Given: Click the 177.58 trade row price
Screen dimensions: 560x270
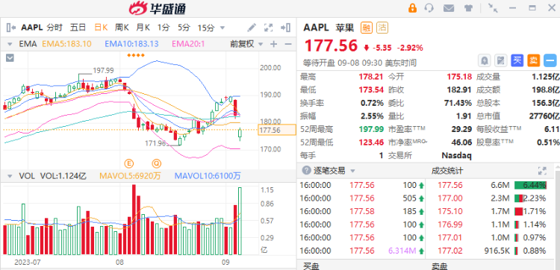Looking at the screenshot, I should coord(362,212).
